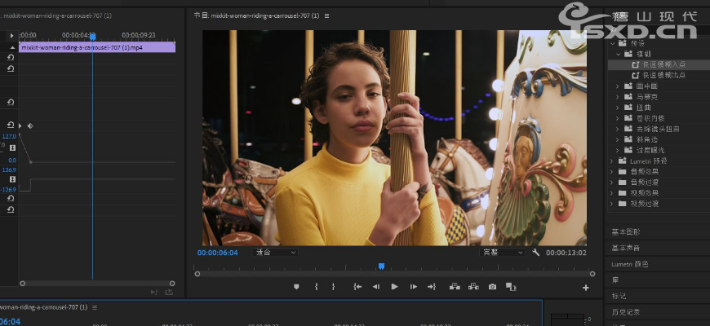Click the video preview of the woman
Screen dimensions: 710x326
394,138
